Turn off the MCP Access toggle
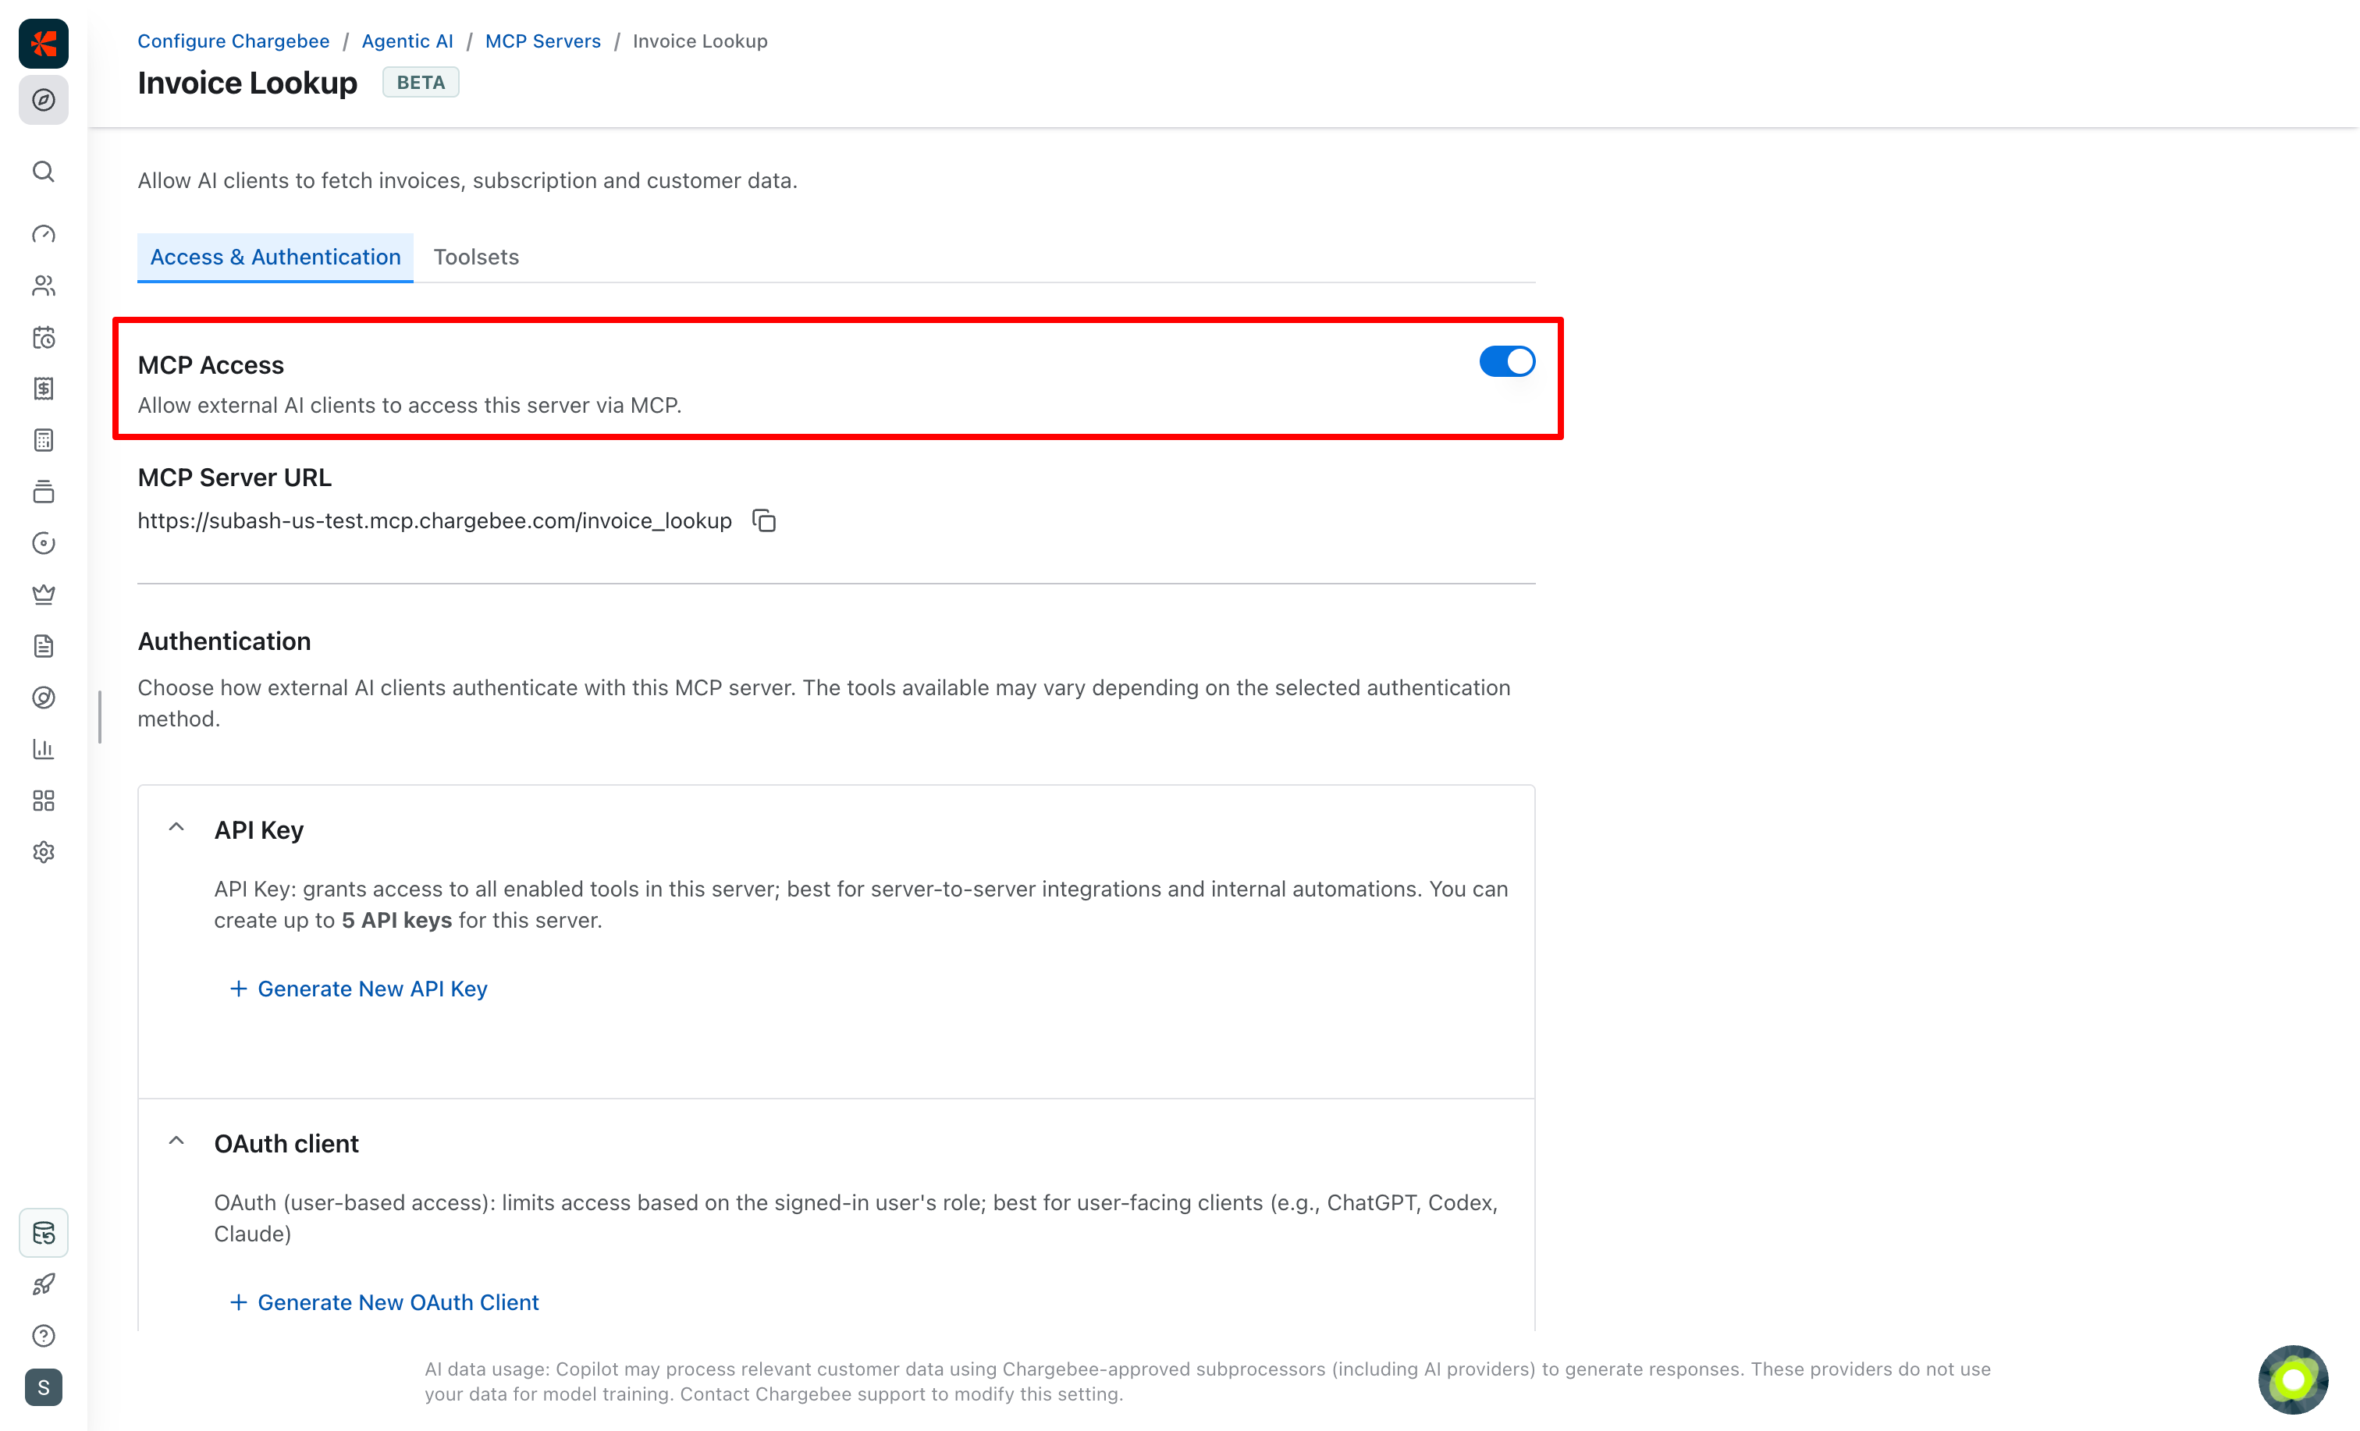The height and width of the screenshot is (1431, 2360). point(1506,362)
